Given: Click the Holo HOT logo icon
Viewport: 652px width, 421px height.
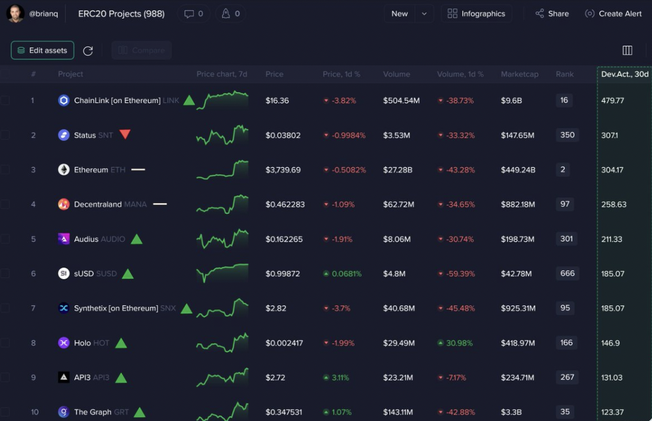Looking at the screenshot, I should [64, 343].
